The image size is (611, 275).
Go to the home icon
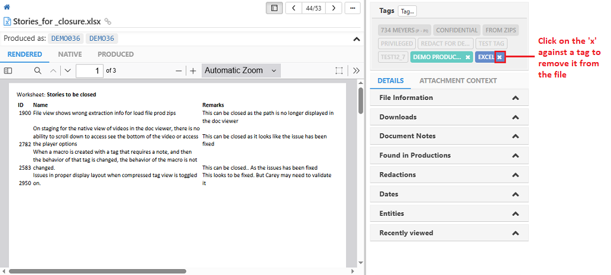coord(7,7)
